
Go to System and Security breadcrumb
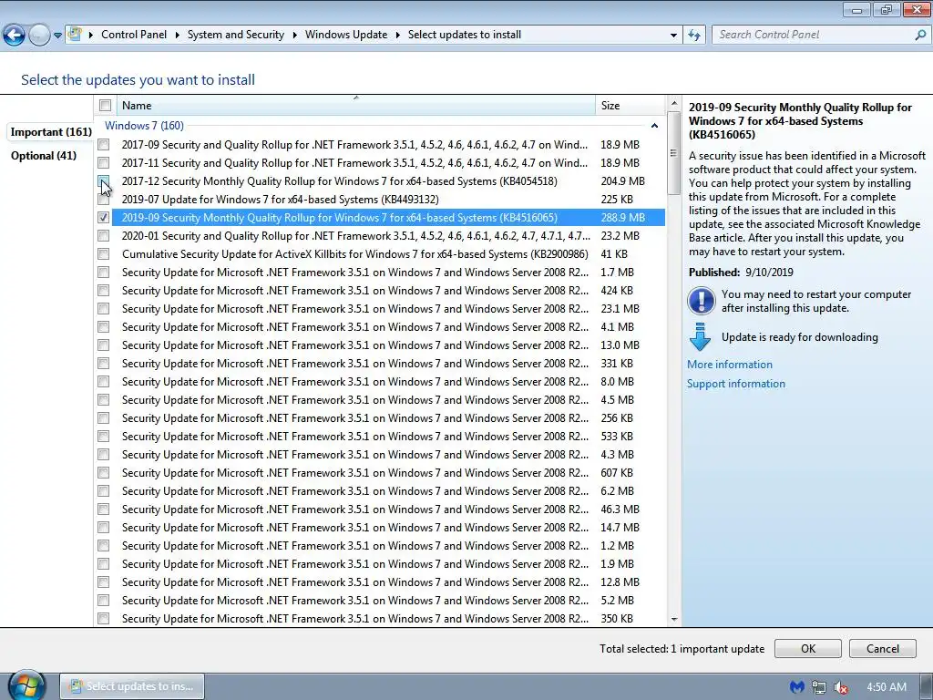tap(236, 35)
